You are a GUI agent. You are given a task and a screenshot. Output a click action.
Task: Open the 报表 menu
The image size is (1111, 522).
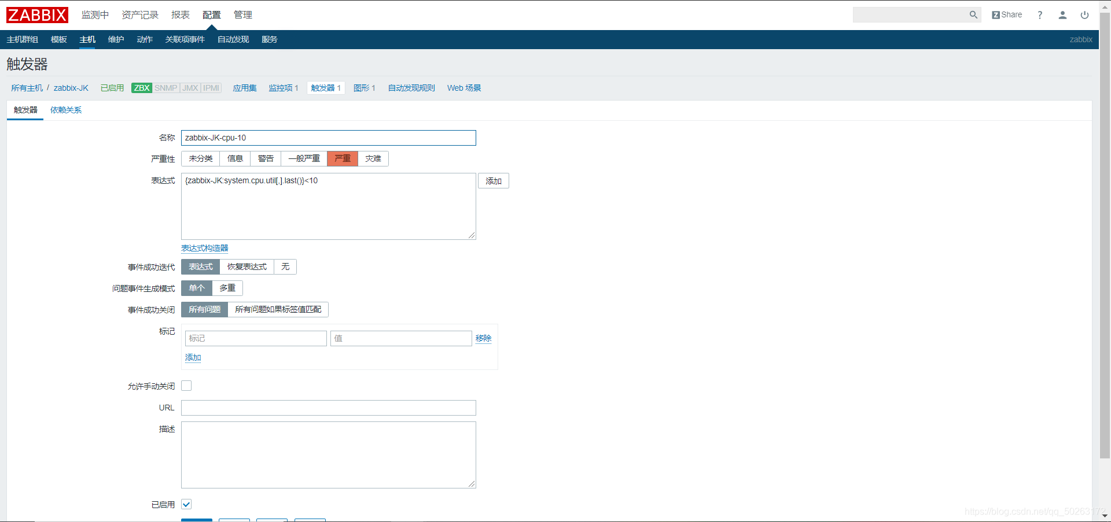click(x=181, y=15)
